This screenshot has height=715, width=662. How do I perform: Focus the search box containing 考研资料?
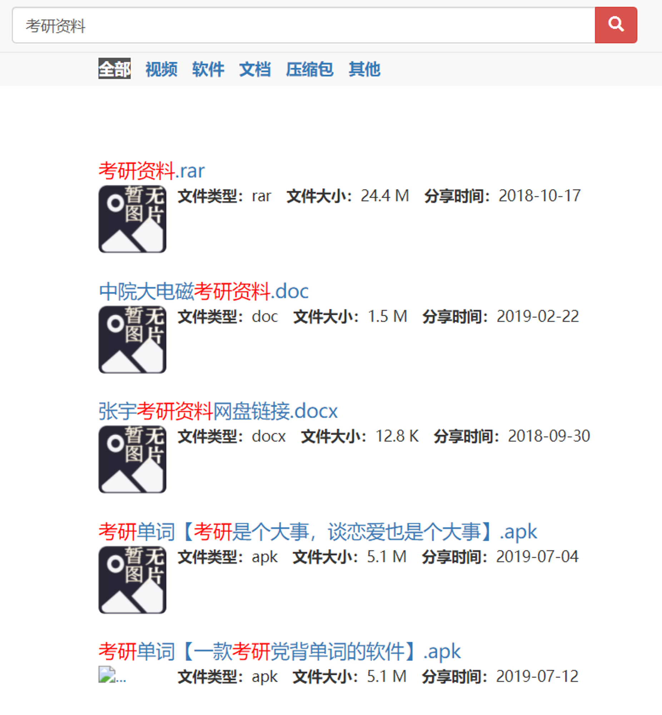[x=303, y=25]
